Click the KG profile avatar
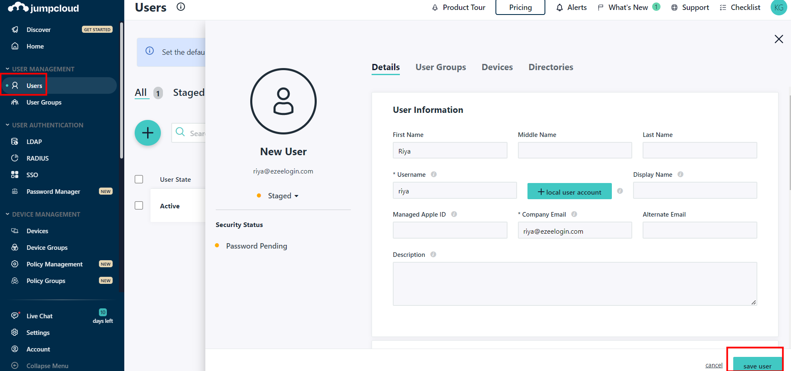Image resolution: width=791 pixels, height=371 pixels. pos(779,7)
